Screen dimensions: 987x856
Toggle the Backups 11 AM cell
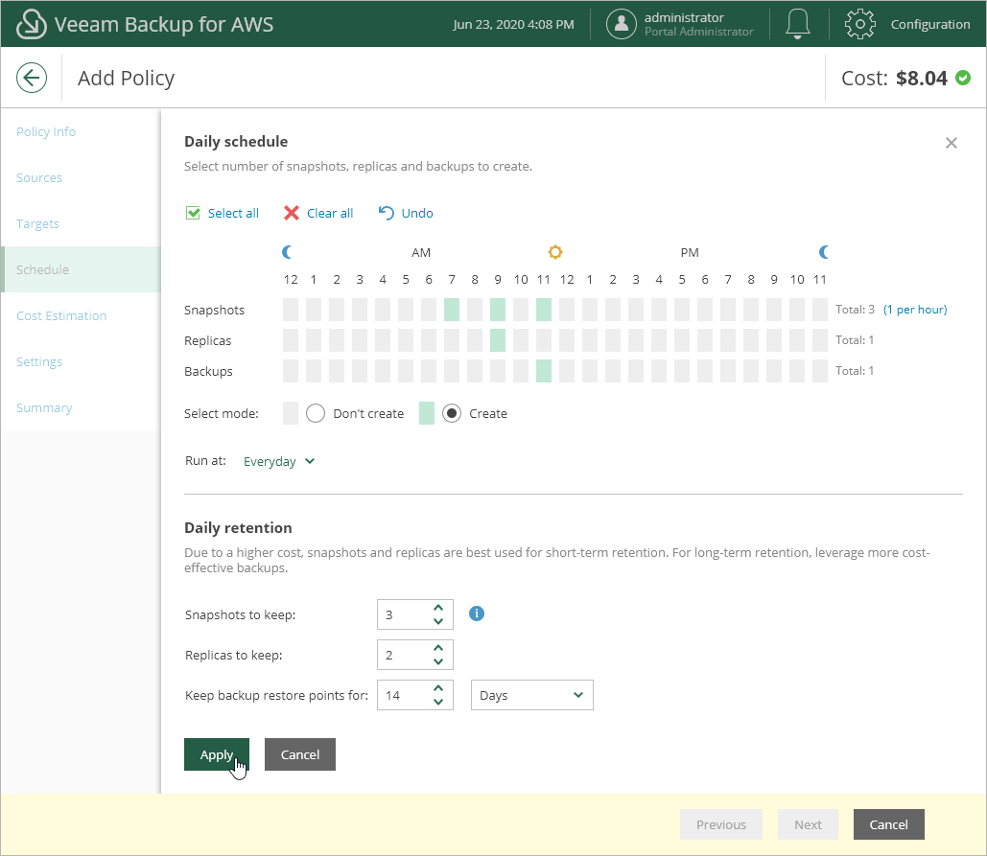tap(543, 371)
